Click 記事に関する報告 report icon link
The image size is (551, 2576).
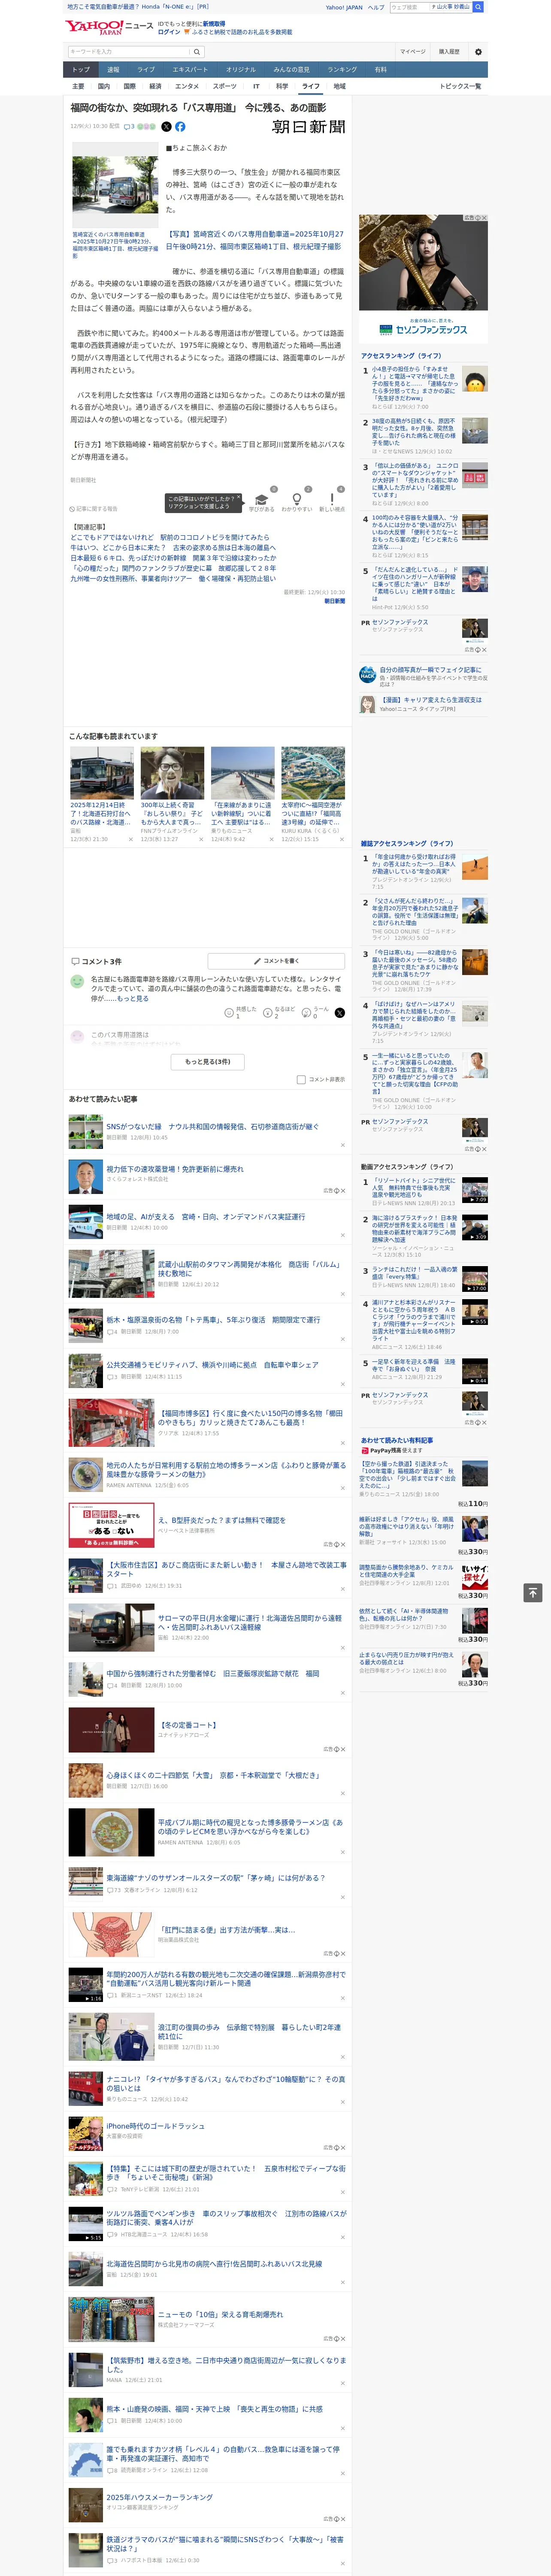tap(93, 509)
